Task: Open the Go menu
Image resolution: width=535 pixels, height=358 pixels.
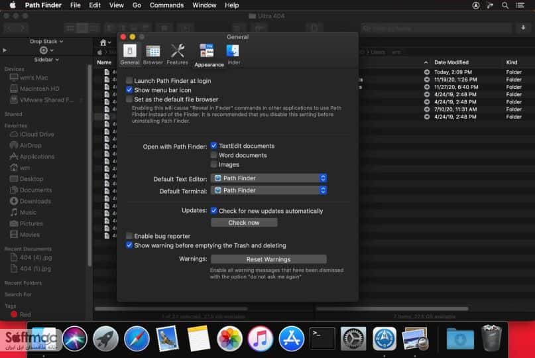Action: click(137, 5)
